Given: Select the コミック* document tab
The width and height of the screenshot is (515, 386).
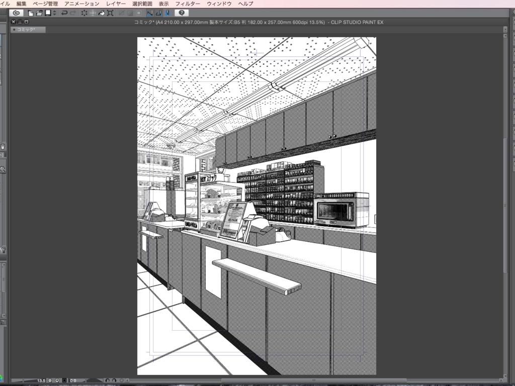Looking at the screenshot, I should click(x=28, y=30).
